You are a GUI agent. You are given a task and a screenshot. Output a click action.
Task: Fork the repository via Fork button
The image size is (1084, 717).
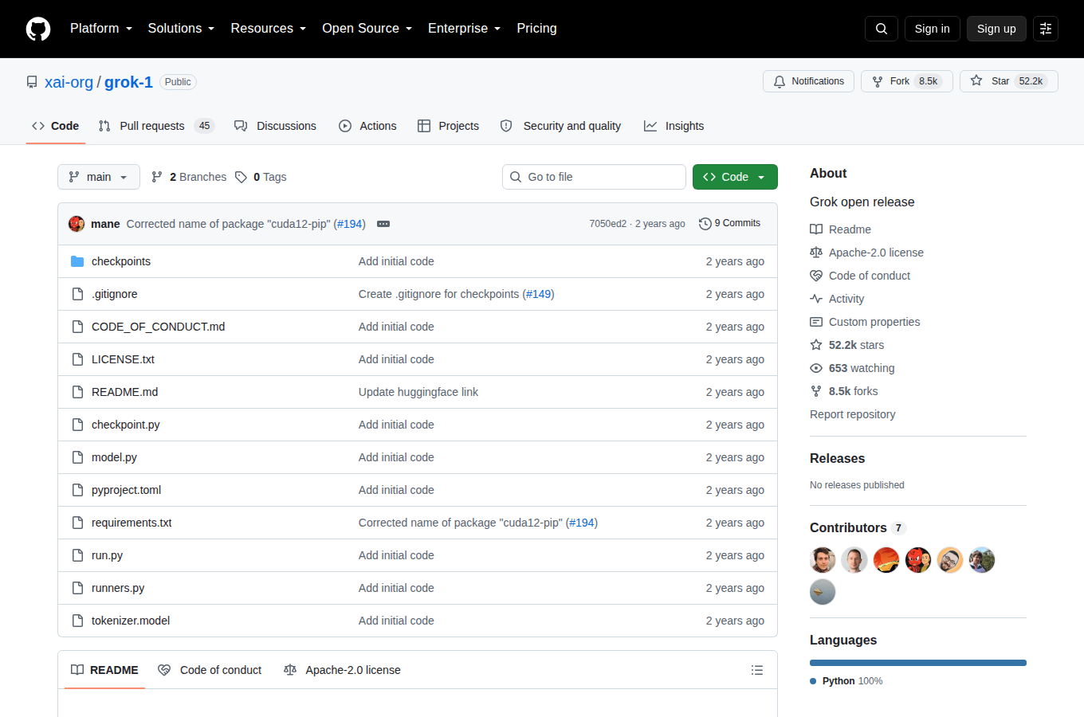[x=906, y=81]
